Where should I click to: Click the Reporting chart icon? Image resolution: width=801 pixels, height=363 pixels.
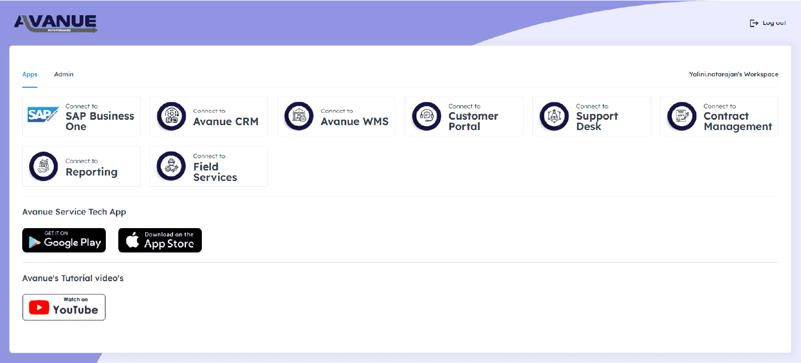coord(43,166)
